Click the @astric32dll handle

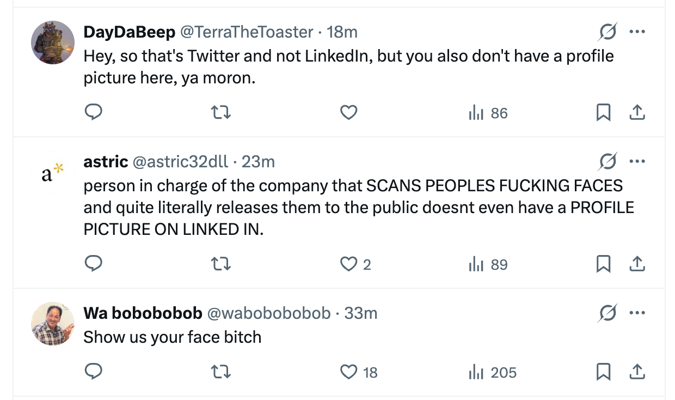tap(180, 162)
